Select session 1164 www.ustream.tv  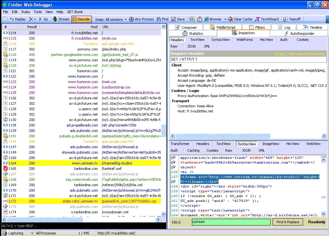(81, 163)
